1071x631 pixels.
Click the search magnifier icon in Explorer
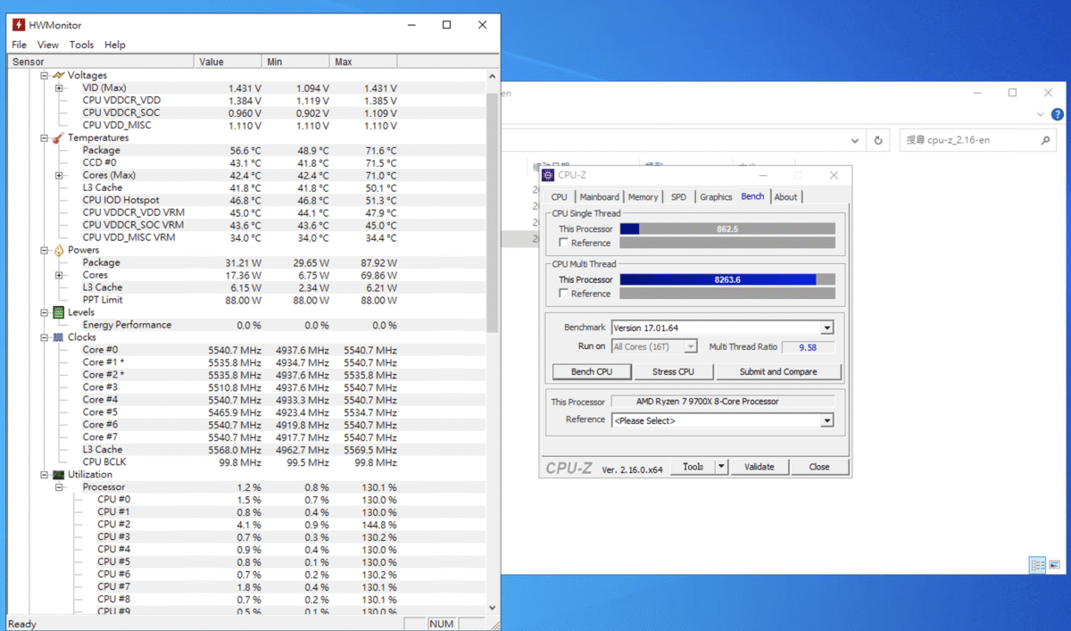click(x=1045, y=140)
